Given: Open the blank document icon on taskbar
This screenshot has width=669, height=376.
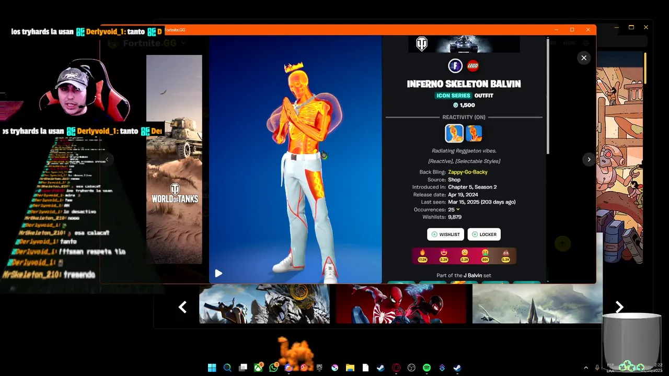Looking at the screenshot, I should (365, 368).
